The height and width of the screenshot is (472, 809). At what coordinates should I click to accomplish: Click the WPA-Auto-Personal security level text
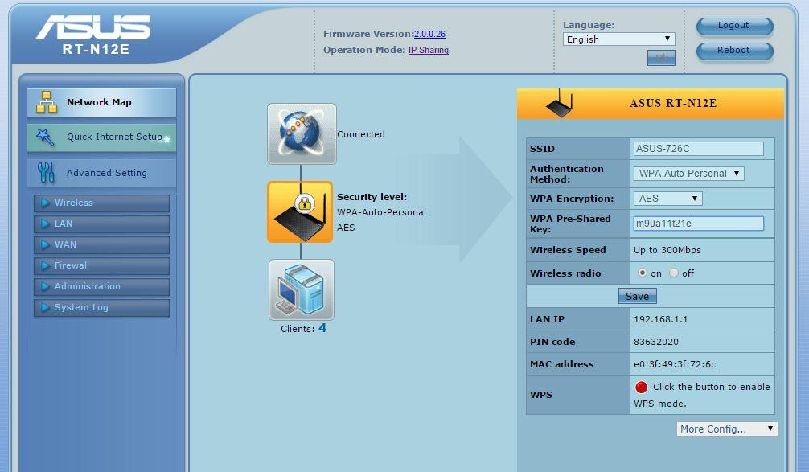[x=381, y=212]
